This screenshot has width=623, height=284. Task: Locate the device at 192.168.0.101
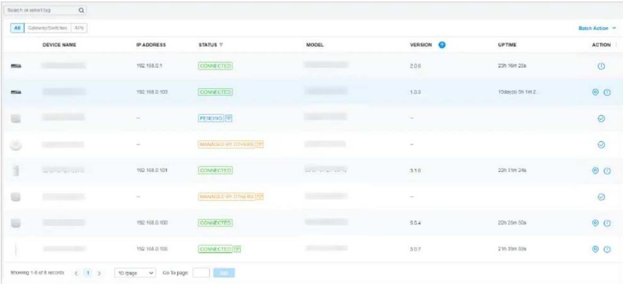pos(596,170)
